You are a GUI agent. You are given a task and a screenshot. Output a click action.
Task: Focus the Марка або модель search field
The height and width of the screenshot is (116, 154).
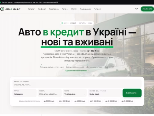[77, 83]
